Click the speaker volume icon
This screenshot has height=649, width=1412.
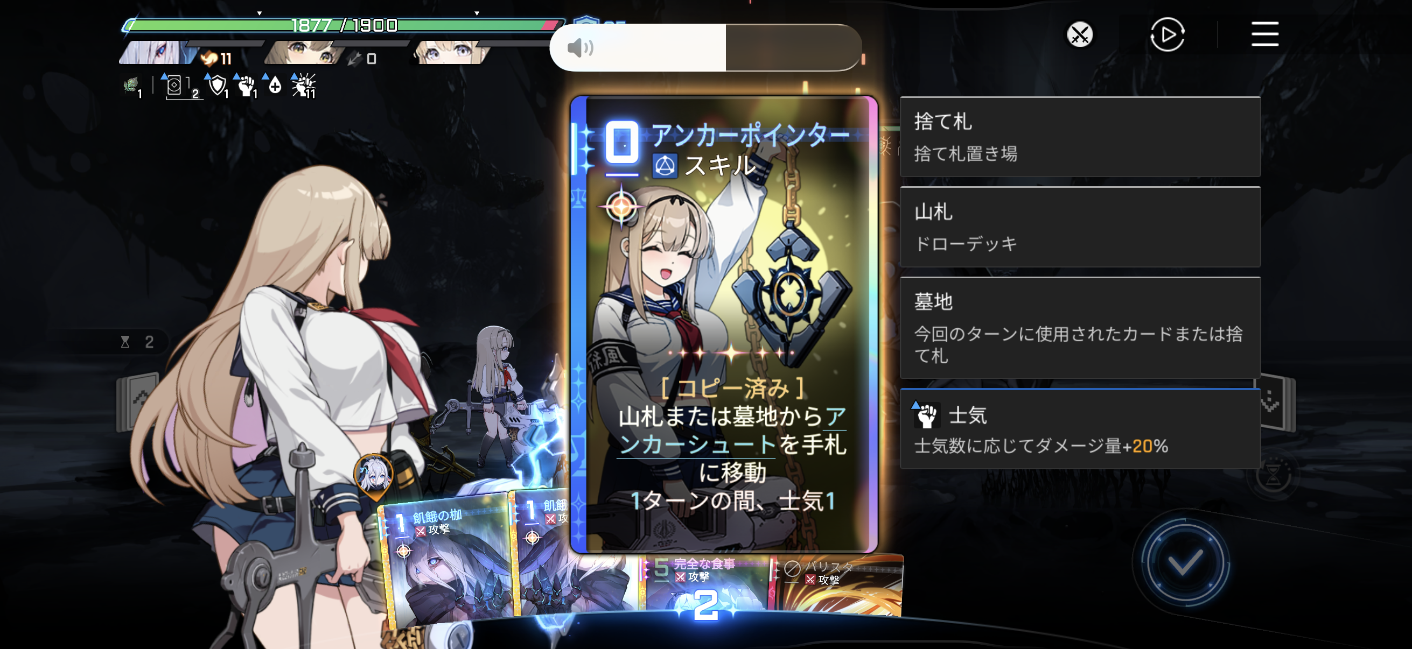click(x=580, y=48)
